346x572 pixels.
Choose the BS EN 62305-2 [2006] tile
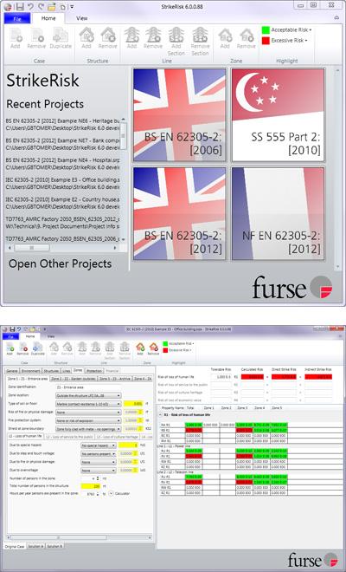179,115
